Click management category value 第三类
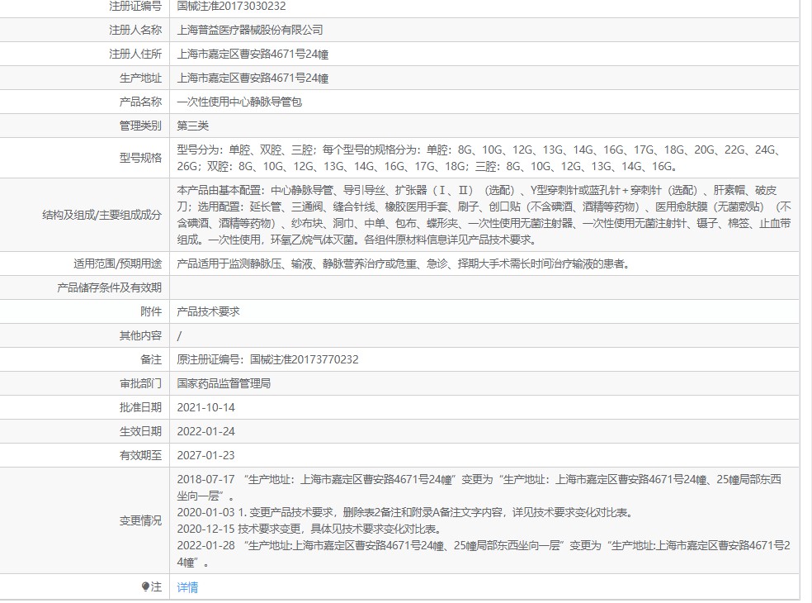This screenshot has height=603, width=812. point(192,126)
